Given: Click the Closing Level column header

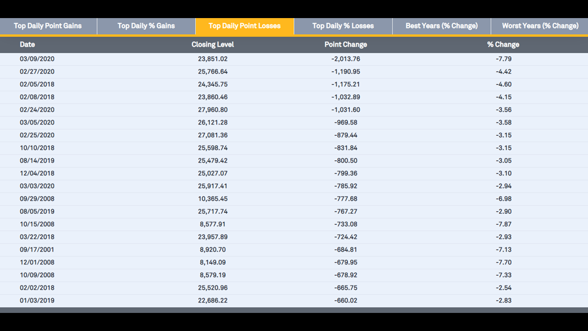Looking at the screenshot, I should 213,44.
